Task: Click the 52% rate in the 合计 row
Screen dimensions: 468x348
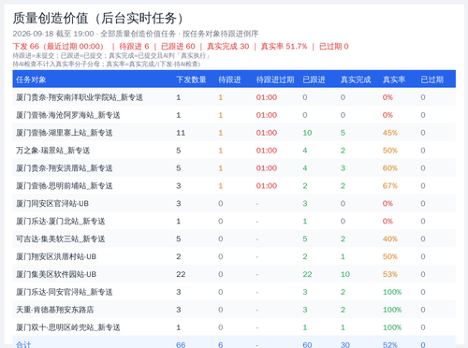Action: 390,345
